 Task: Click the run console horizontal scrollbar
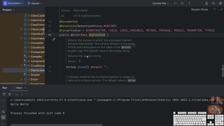(x=56, y=125)
